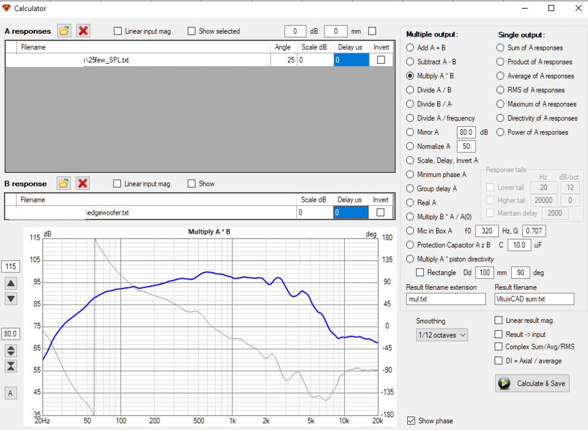Select Group delay A
This screenshot has width=588, height=430.
click(410, 188)
